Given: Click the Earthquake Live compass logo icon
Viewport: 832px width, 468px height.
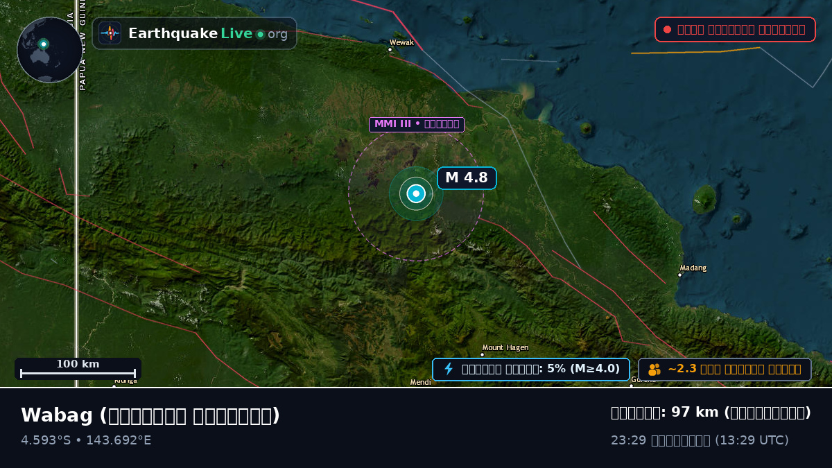Looking at the screenshot, I should [x=110, y=33].
